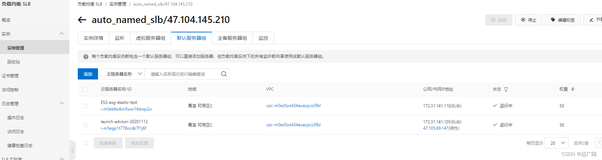
Task: Open VPC link in launch-advisor-20201112 row
Action: tap(293, 125)
